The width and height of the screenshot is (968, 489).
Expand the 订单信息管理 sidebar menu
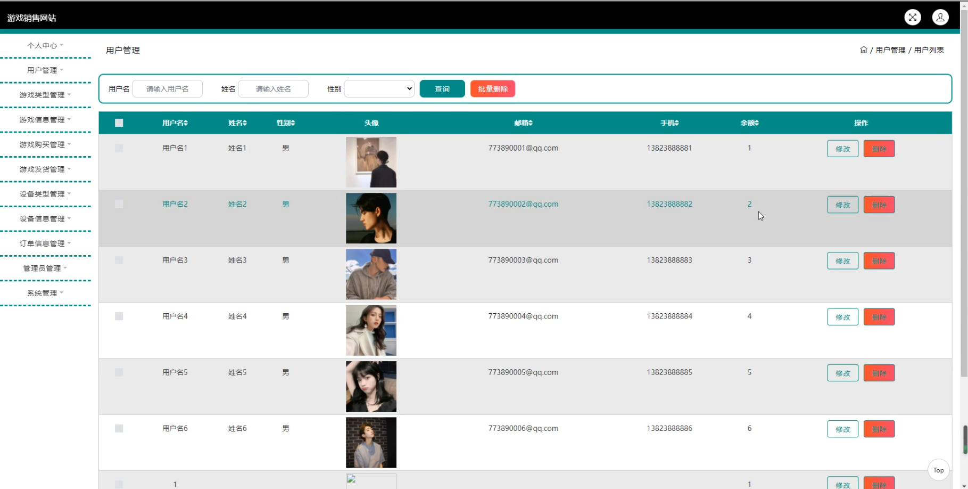click(x=45, y=243)
